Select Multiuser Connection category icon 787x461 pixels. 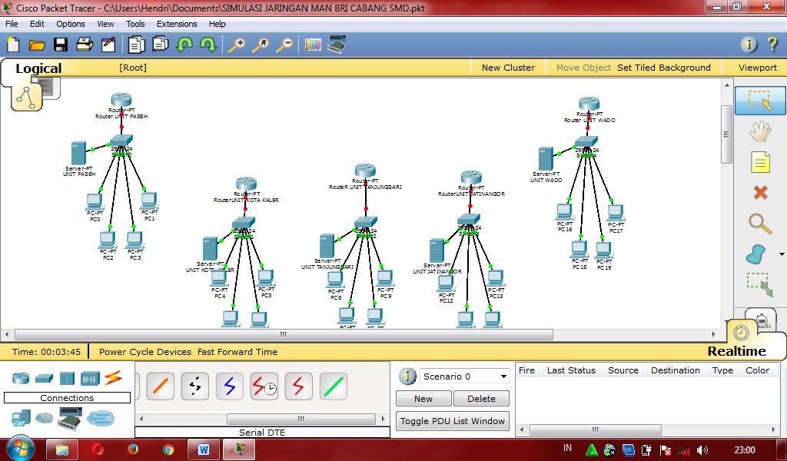[101, 418]
